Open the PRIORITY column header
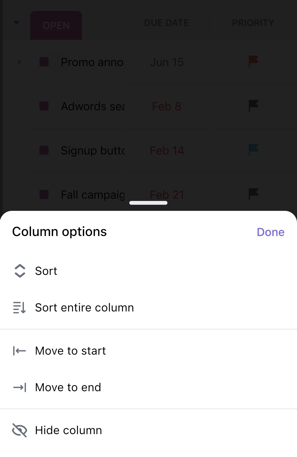Image resolution: width=297 pixels, height=457 pixels. 253,23
